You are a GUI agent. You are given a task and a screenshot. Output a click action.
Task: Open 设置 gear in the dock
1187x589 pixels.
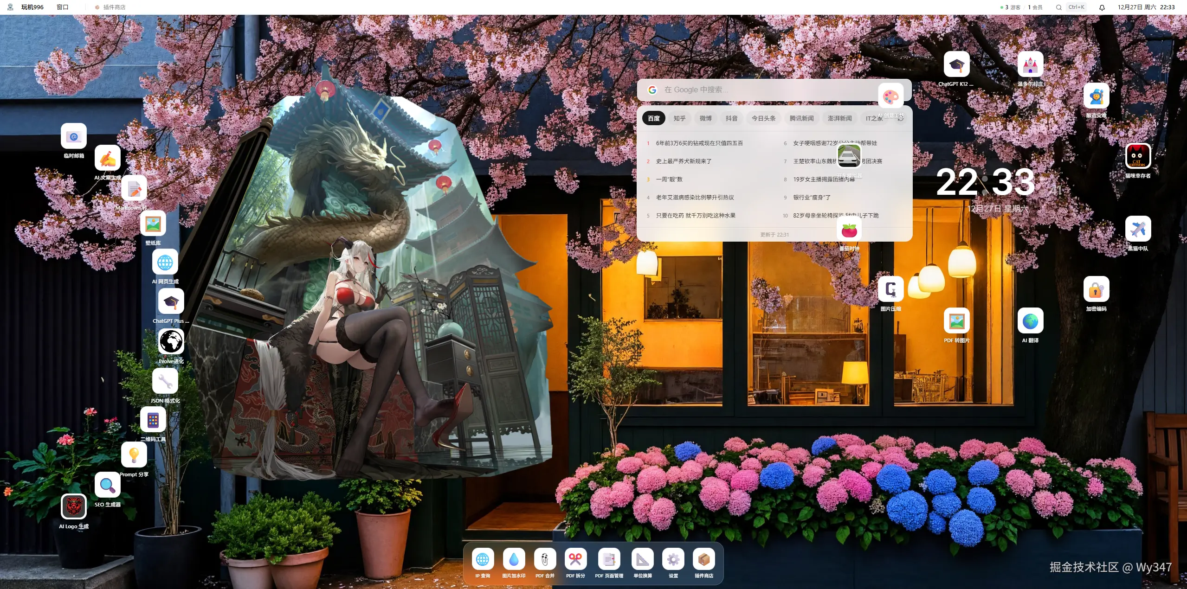[x=673, y=560]
